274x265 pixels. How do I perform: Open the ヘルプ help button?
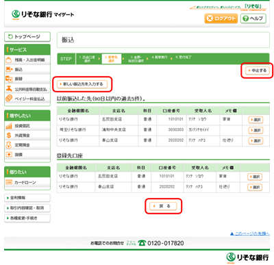pos(253,18)
